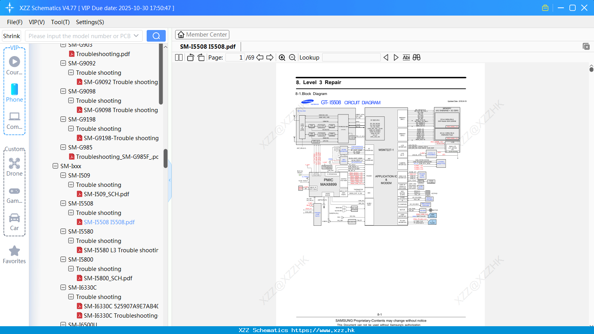Click the PDF viewer scrollbar thumb
594x334 pixels.
tap(591, 69)
